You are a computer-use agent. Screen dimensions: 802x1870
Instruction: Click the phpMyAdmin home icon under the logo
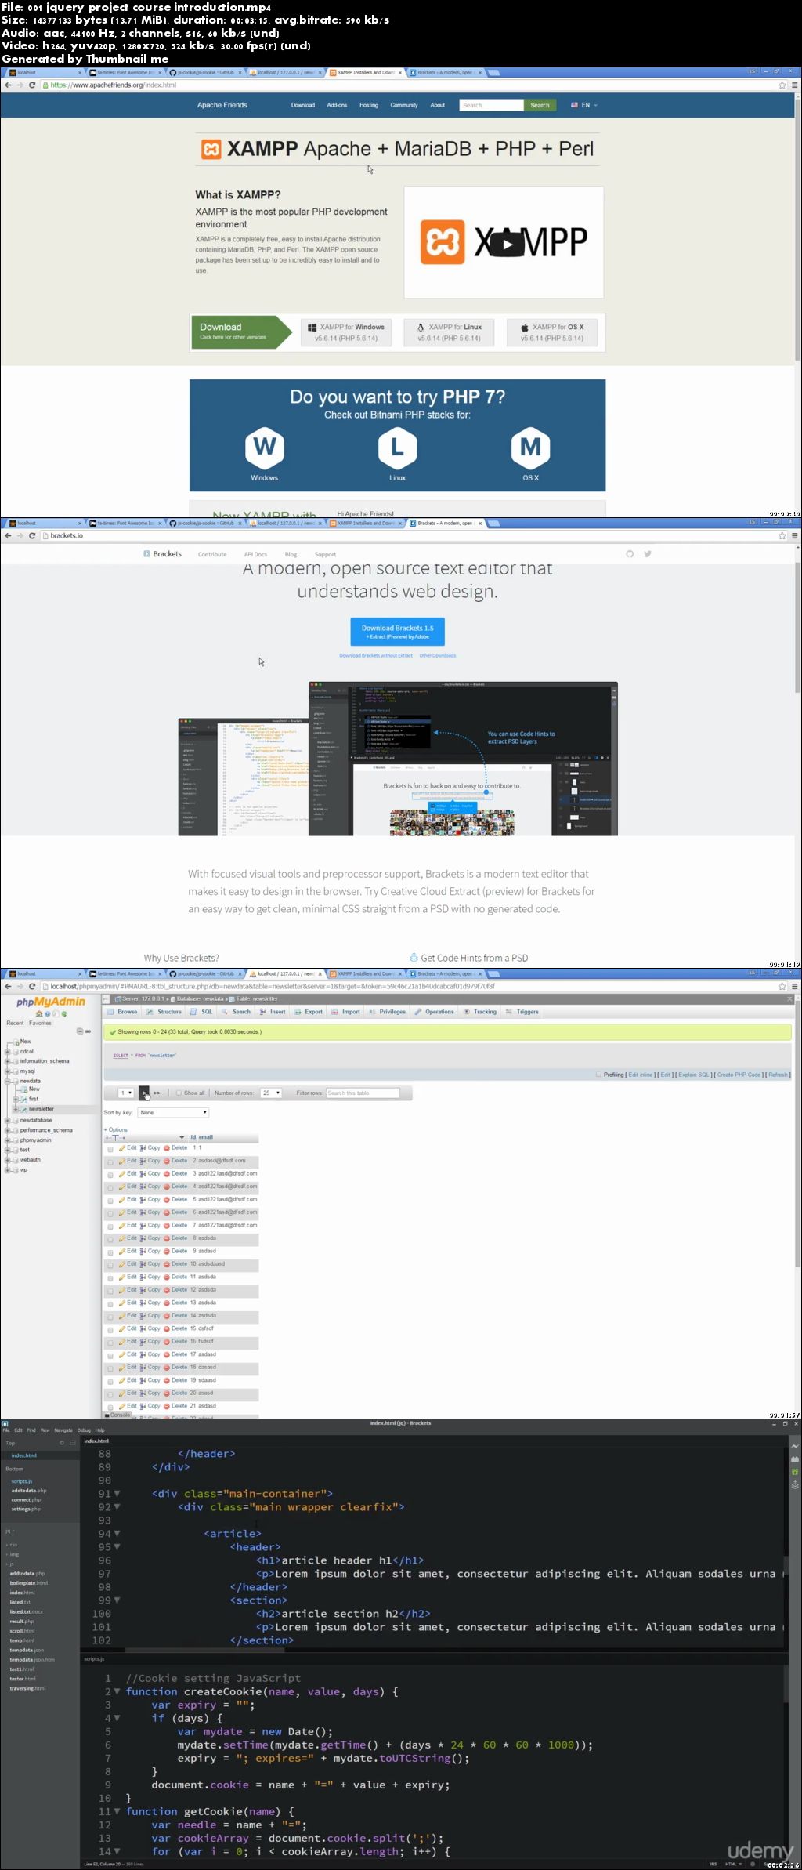pos(39,1013)
